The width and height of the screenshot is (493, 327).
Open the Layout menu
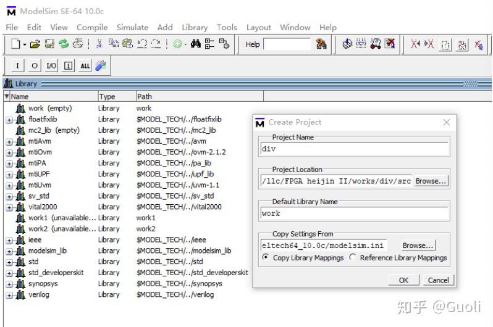258,28
